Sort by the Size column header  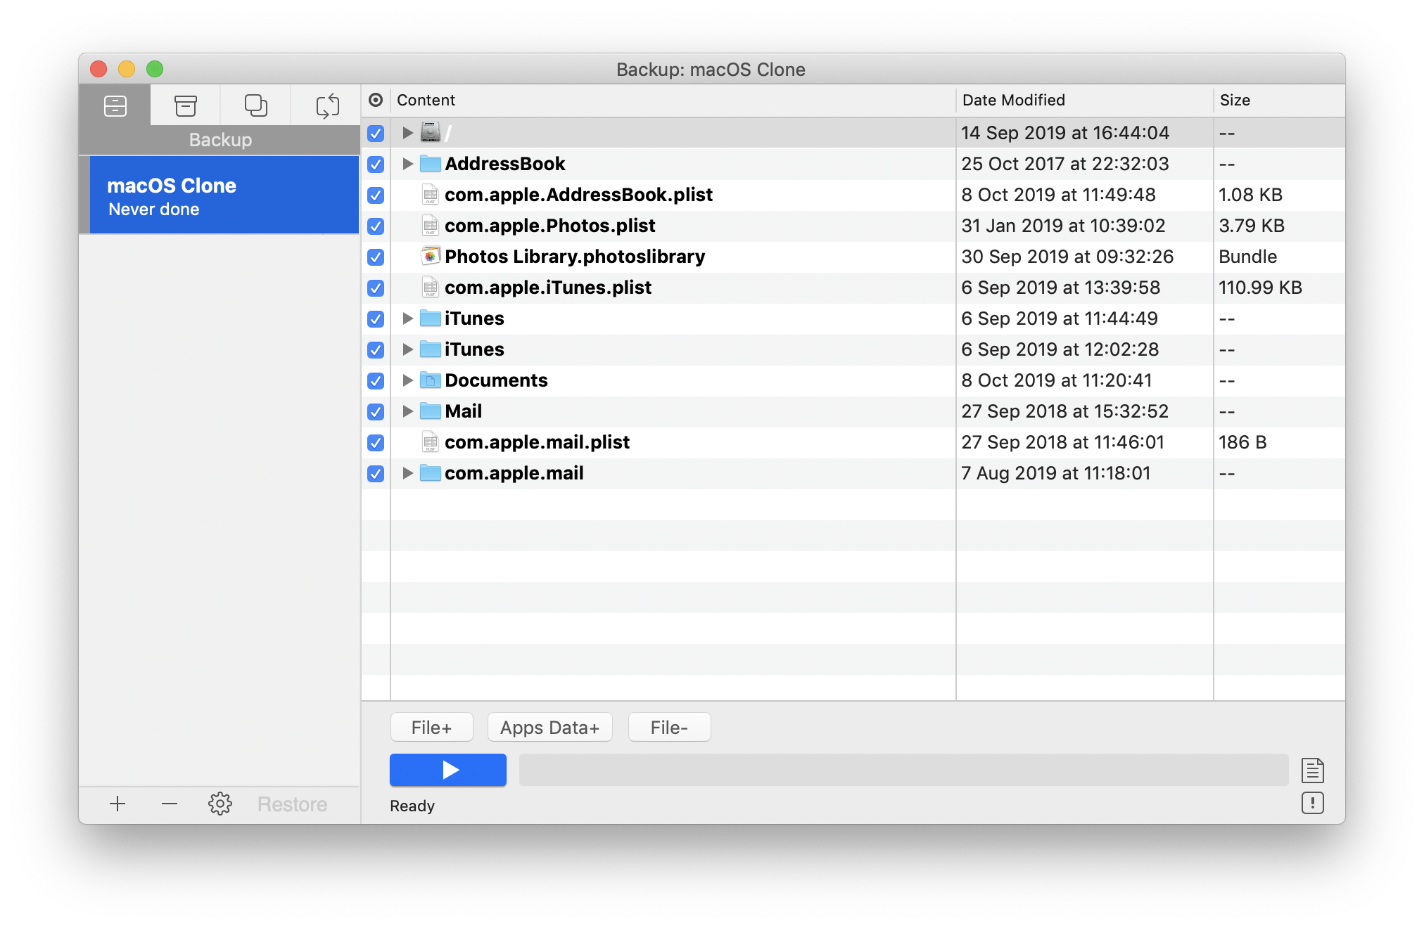point(1279,100)
